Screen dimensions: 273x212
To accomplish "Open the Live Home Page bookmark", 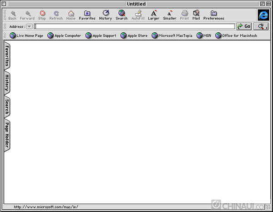I will click(26, 35).
